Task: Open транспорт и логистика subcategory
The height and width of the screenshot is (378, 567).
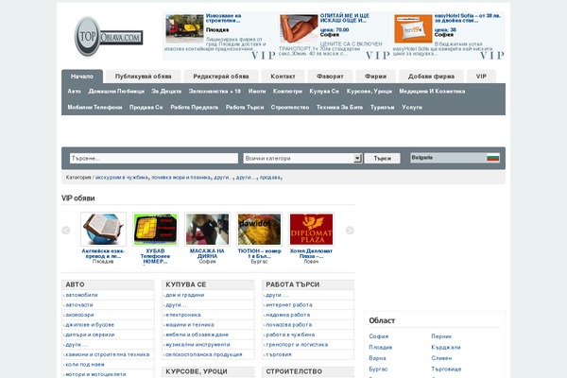Action: [x=297, y=344]
